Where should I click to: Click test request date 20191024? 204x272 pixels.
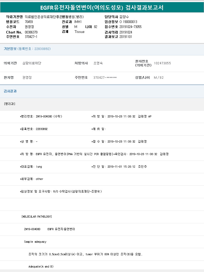pyautogui.click(x=126, y=32)
